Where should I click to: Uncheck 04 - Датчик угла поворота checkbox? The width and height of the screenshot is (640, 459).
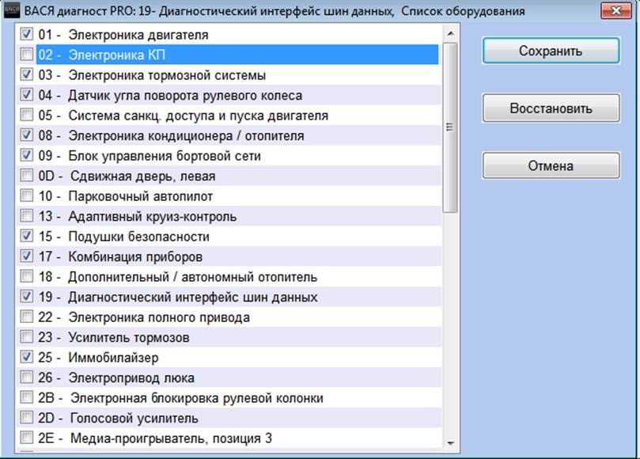click(27, 95)
